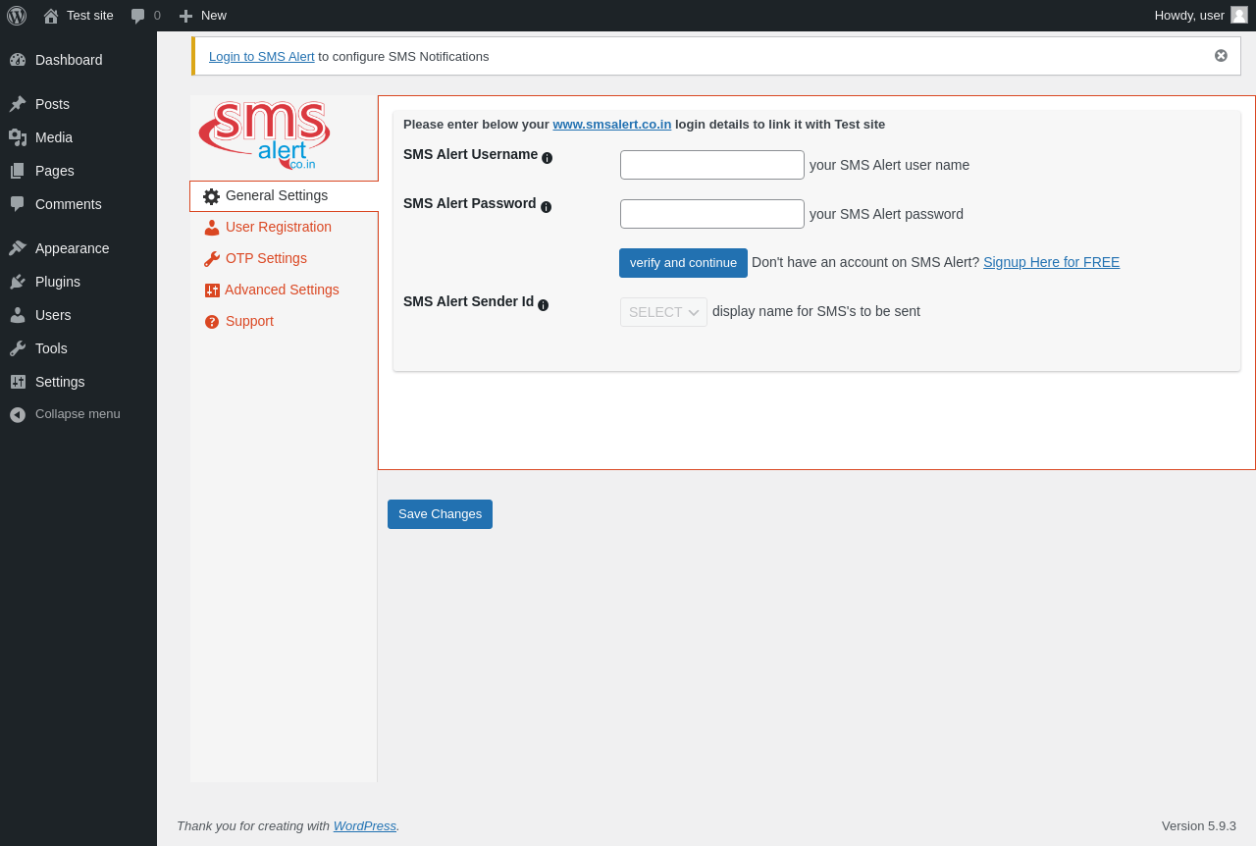Click Signup Here for FREE link
This screenshot has width=1256, height=846.
tap(1051, 262)
